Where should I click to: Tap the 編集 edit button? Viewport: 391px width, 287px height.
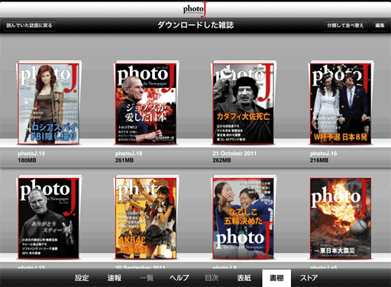(x=380, y=25)
